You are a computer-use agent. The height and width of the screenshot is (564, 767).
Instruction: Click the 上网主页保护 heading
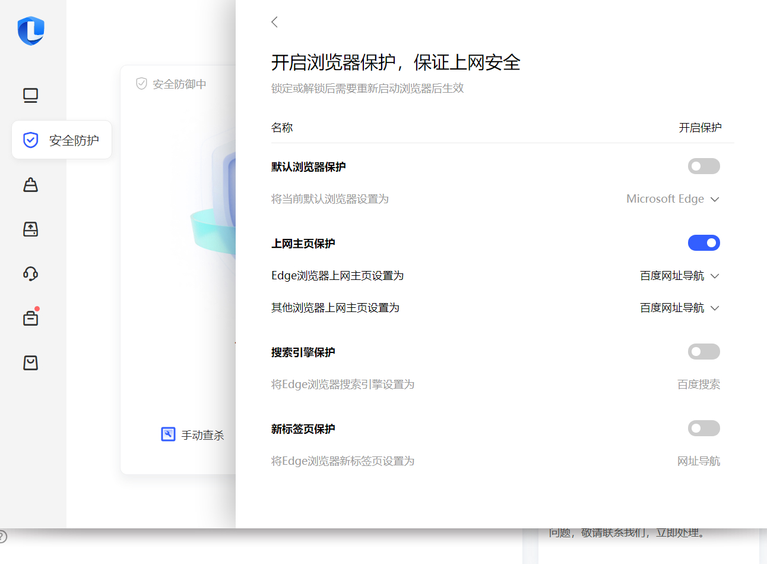pos(303,244)
